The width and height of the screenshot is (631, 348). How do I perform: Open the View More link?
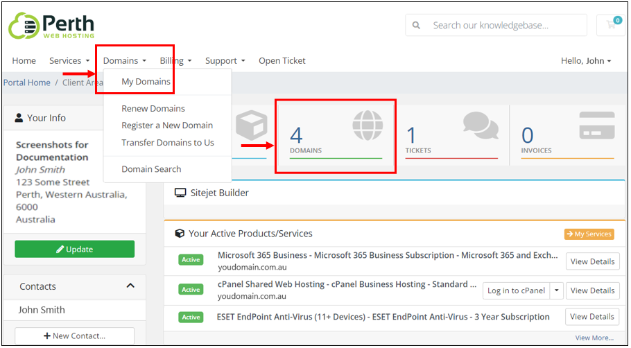[x=594, y=338]
